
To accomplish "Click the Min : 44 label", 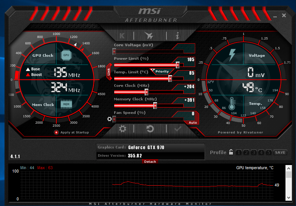I will [x=27, y=168].
